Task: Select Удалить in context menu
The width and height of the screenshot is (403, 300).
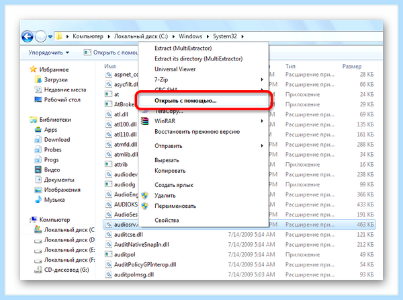Action: pos(165,196)
